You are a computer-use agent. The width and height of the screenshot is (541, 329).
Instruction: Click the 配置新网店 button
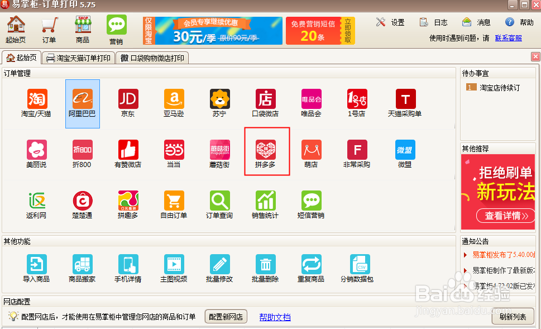coord(226,317)
